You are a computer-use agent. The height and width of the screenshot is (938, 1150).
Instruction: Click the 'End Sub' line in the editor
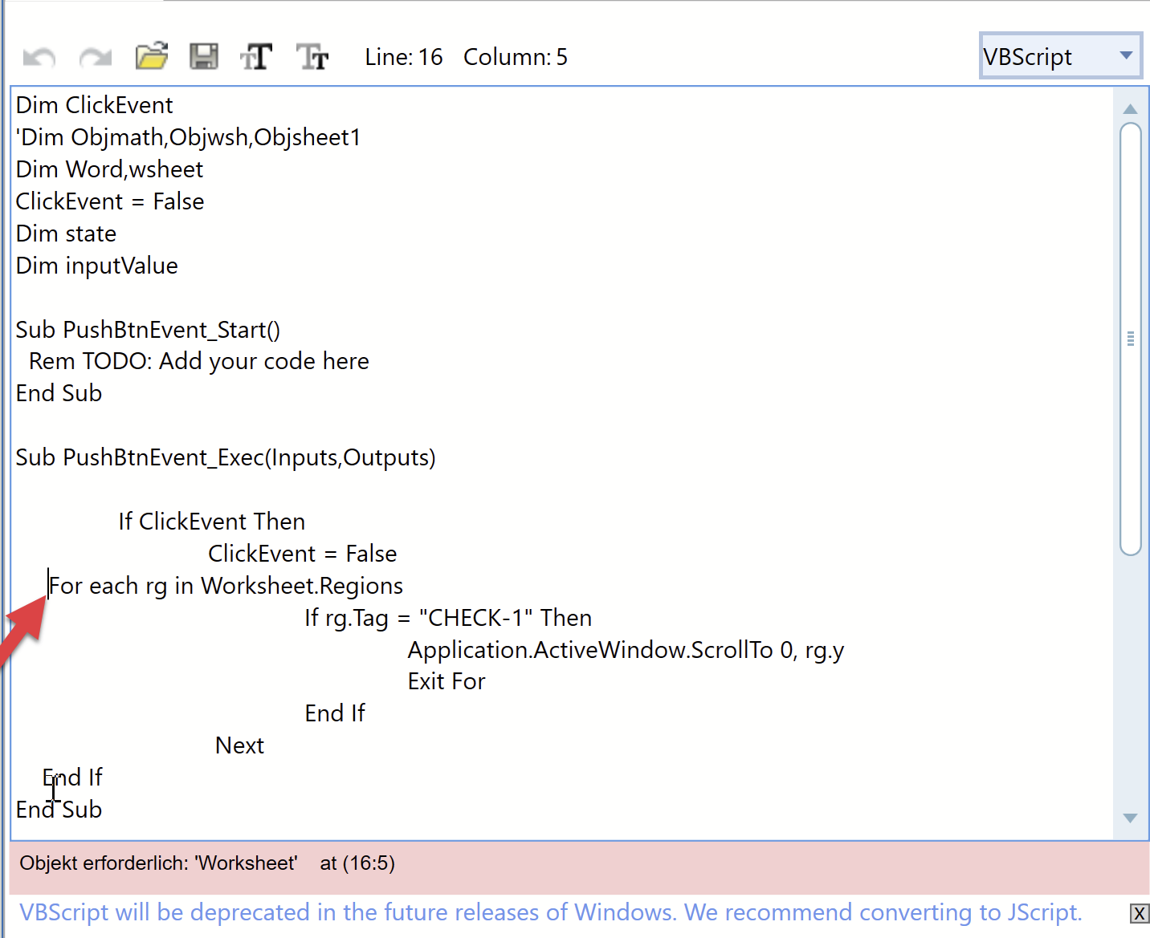coord(59,810)
